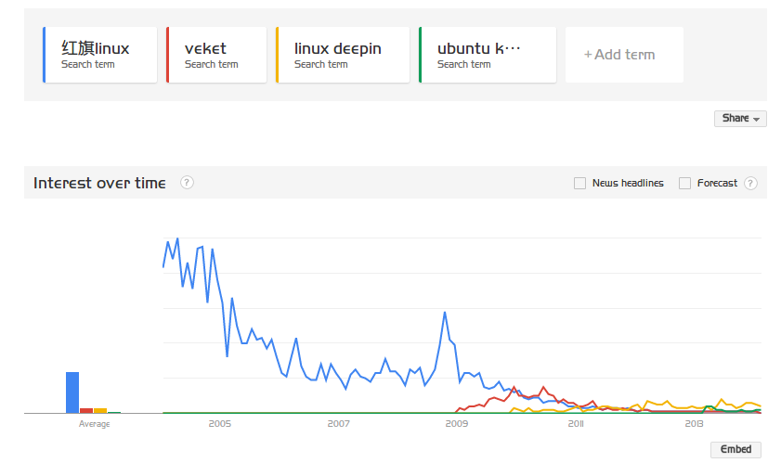Click the help icon next to Forecast
781x463 pixels.
[x=750, y=183]
